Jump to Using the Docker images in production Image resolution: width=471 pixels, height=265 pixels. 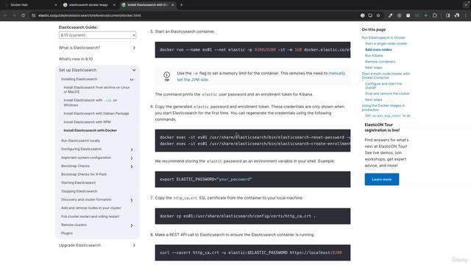tap(383, 107)
